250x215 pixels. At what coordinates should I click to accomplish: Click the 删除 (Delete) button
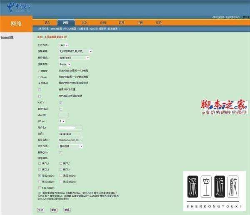tap(67, 210)
